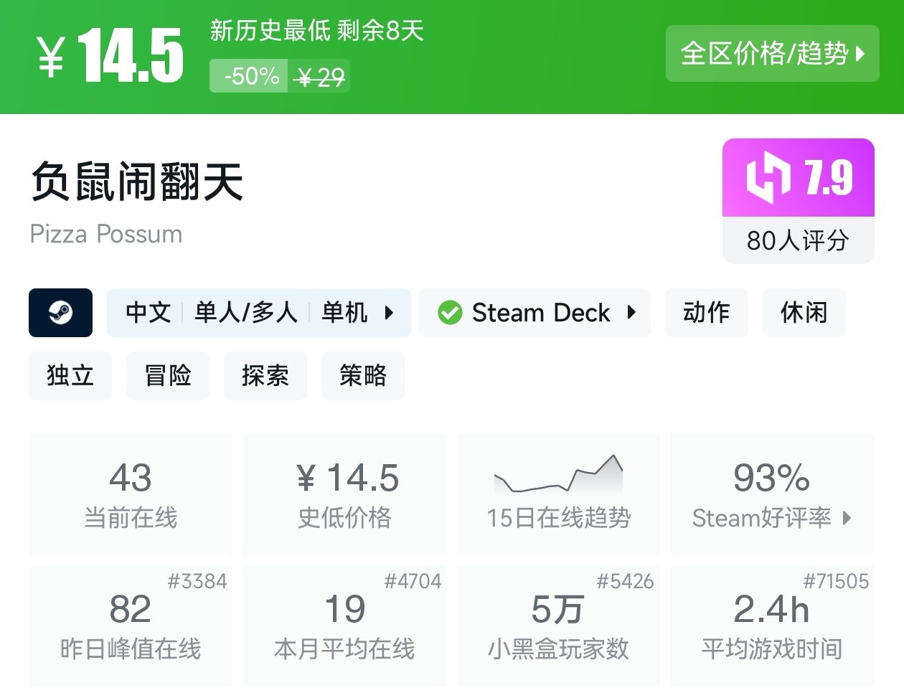Select the 独立 genre tag
This screenshot has width=904, height=693.
pyautogui.click(x=70, y=375)
